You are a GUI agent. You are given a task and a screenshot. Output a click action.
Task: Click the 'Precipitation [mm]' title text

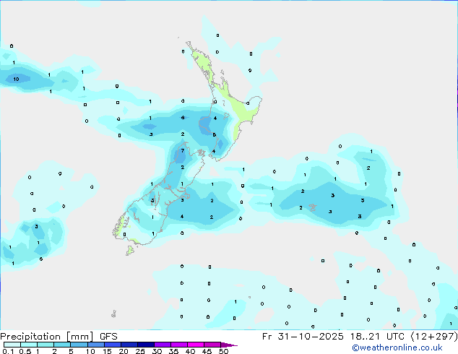pos(47,337)
